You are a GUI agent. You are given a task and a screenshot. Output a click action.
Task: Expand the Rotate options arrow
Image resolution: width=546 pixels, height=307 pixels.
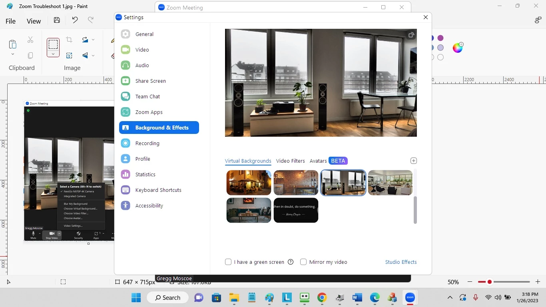[x=93, y=40]
